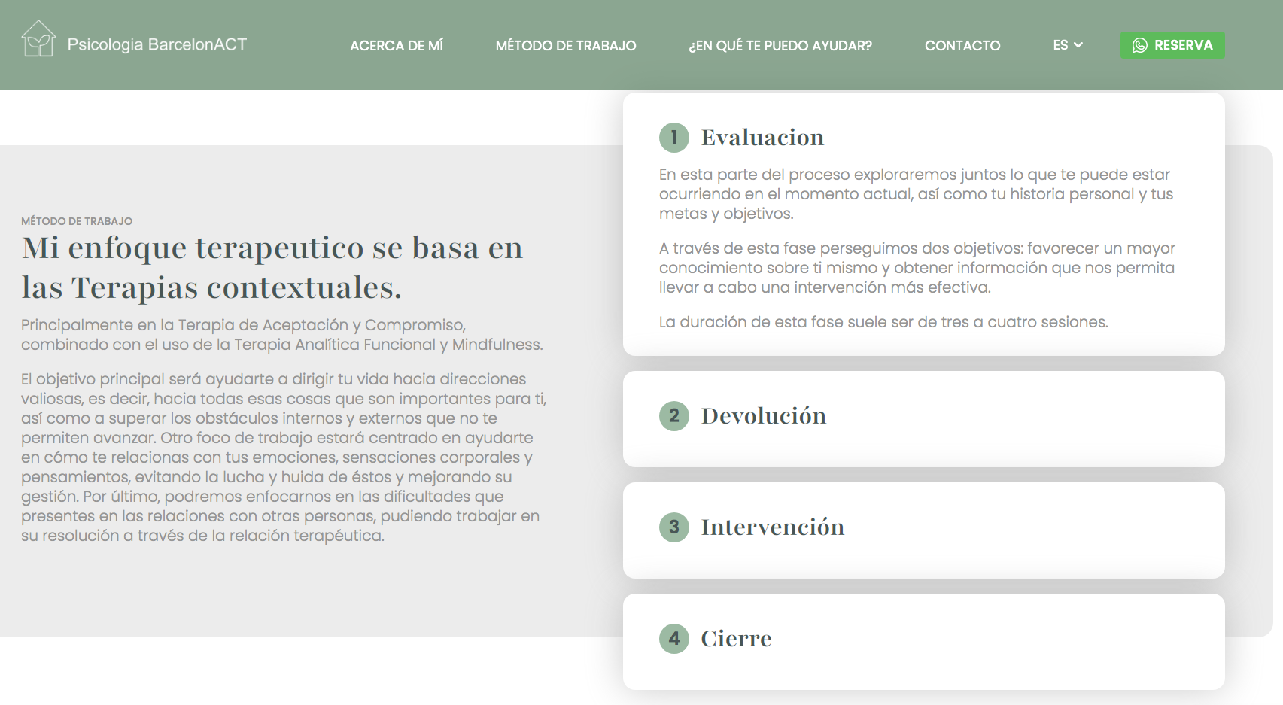
Task: Open the ¿EN QUÉ TE PUEDO AYUDAR? link
Action: coord(780,45)
